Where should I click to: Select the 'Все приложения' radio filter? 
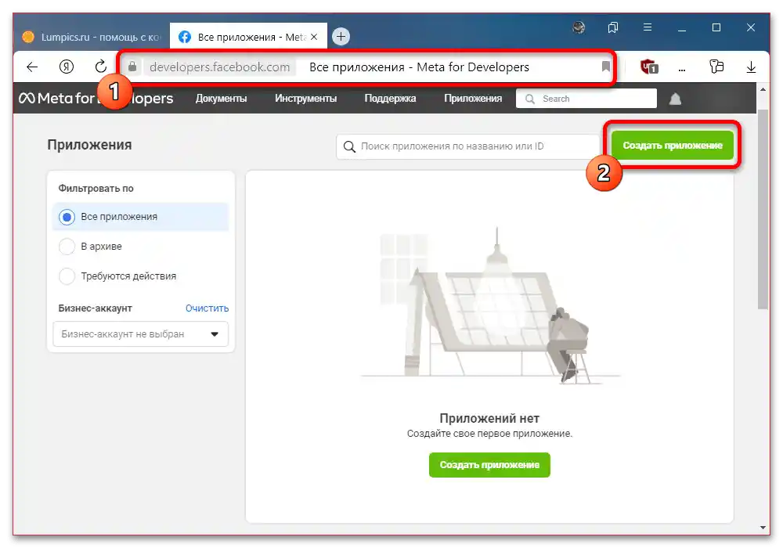67,217
